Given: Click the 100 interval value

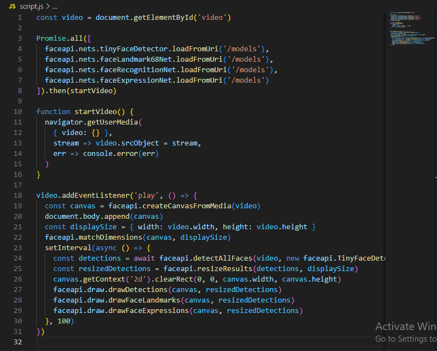Looking at the screenshot, I should (63, 321).
